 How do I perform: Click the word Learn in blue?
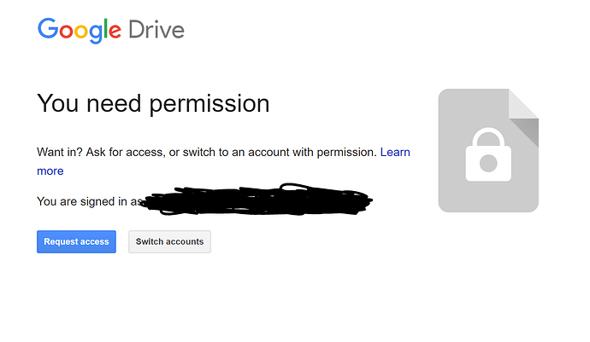[395, 153]
